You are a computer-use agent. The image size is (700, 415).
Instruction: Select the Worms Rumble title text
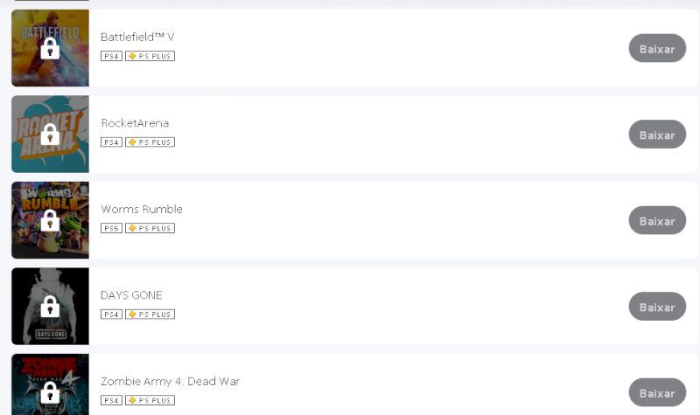142,209
